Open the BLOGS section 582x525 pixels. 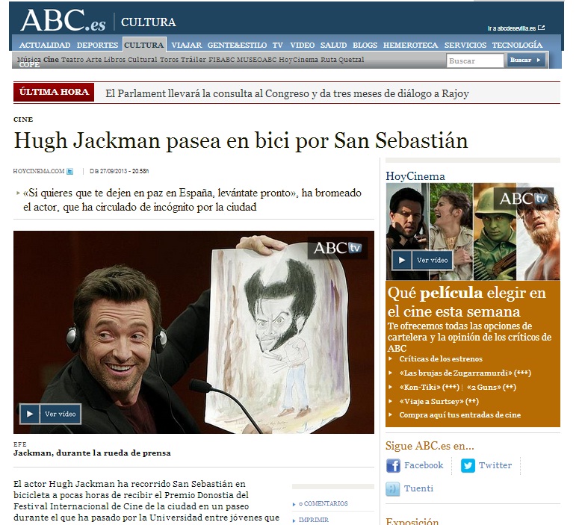tap(365, 46)
